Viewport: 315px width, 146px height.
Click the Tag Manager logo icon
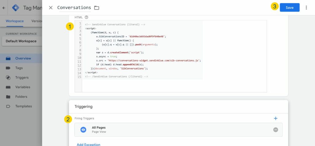15,8
